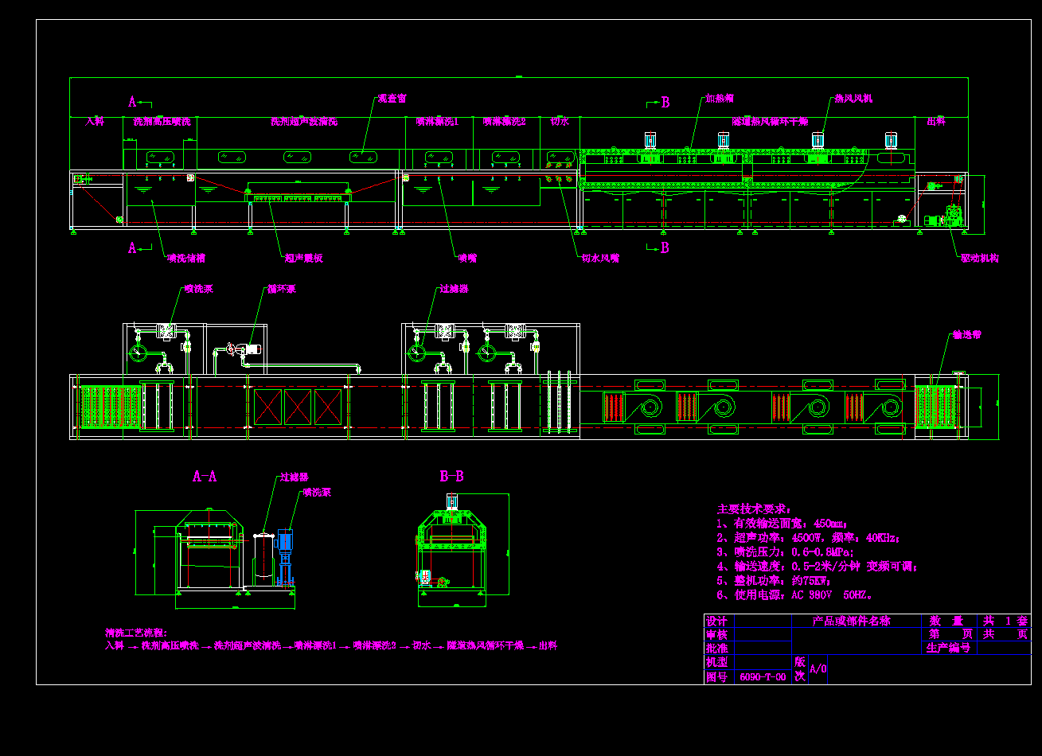Click the requirement line about 输送速度

tap(818, 567)
